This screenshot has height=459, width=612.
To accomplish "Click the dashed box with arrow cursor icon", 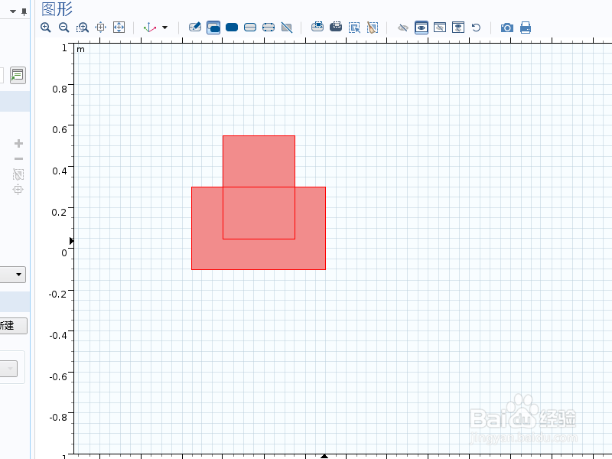I will click(354, 28).
